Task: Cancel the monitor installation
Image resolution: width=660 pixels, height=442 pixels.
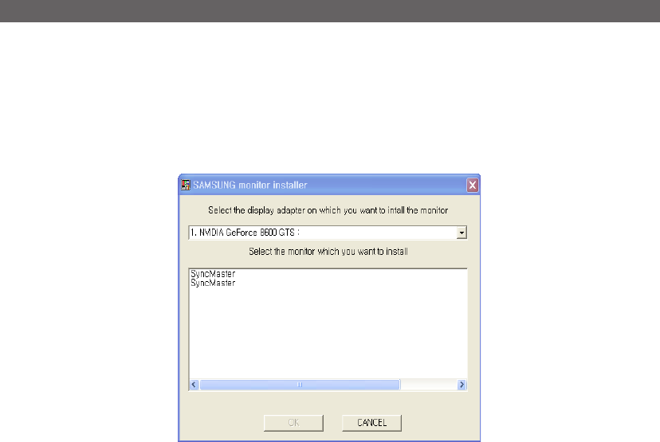Action: [x=371, y=423]
